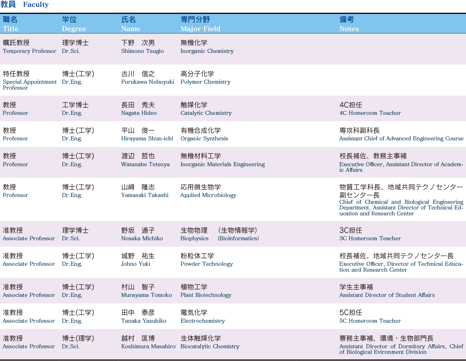Viewport: 466px width, 361px height.
Task: Click 'Dr.Sci.' in Koshimura Masahiro row
Action: pos(71,346)
